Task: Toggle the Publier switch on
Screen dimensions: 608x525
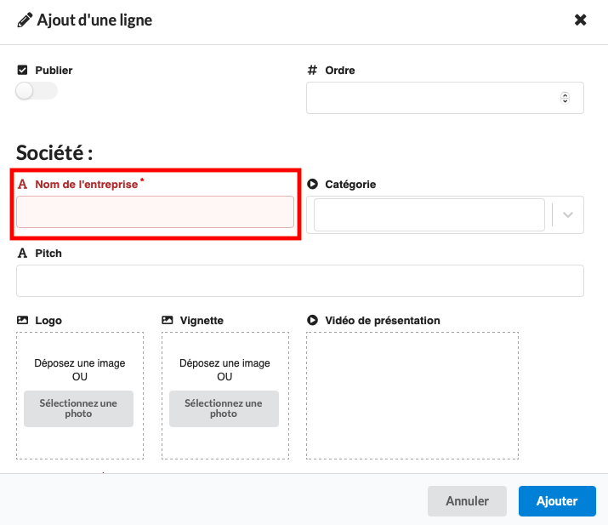Action: click(36, 91)
